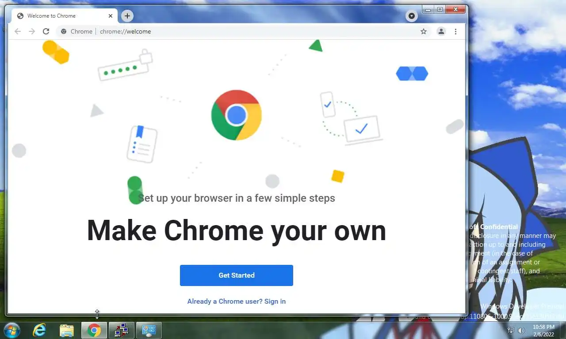Click the network tray icon
The height and width of the screenshot is (339, 566).
[511, 330]
